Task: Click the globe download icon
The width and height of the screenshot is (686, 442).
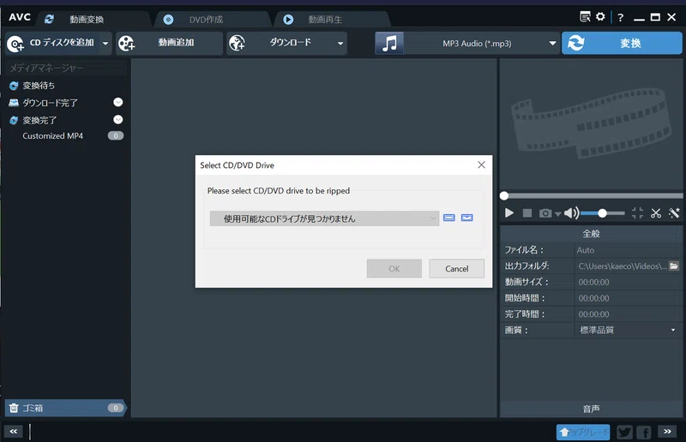Action: click(x=238, y=43)
